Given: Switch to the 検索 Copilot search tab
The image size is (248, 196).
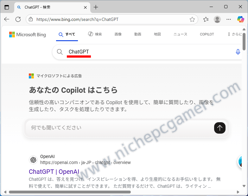Looking at the screenshot, I should pyautogui.click(x=95, y=34).
